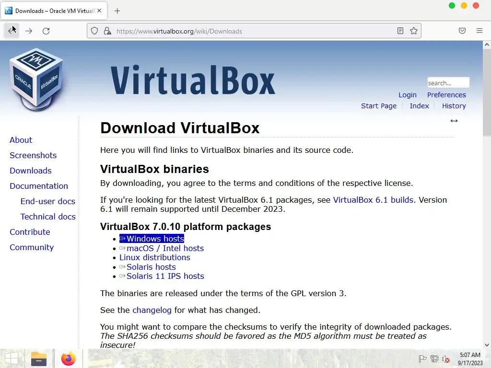Click the padlock site security icon

(x=107, y=31)
